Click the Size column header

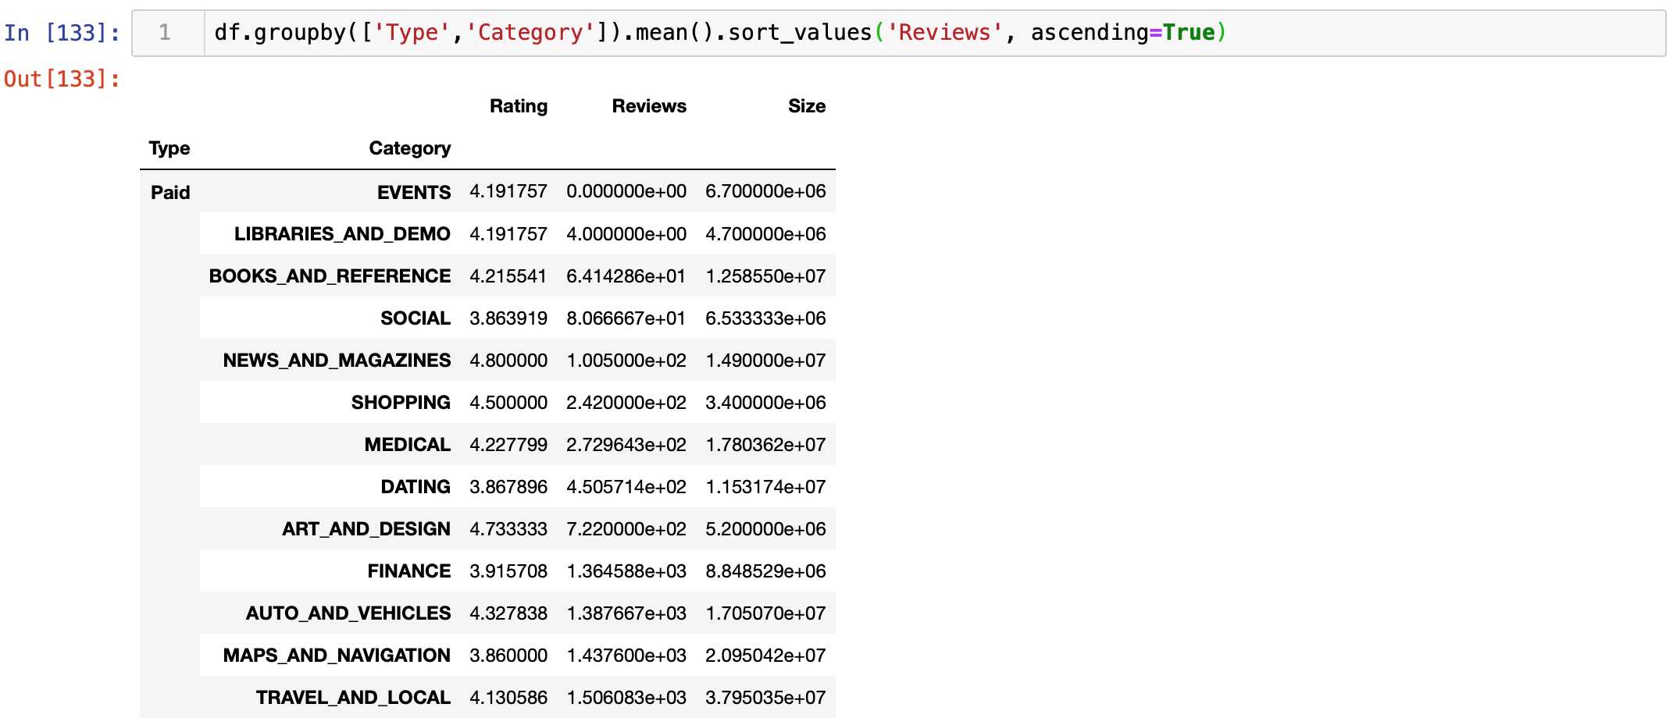click(807, 106)
